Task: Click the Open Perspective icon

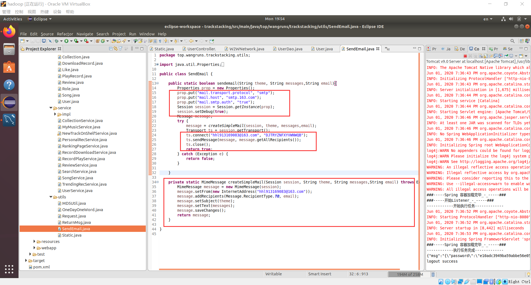Action: tap(522, 41)
